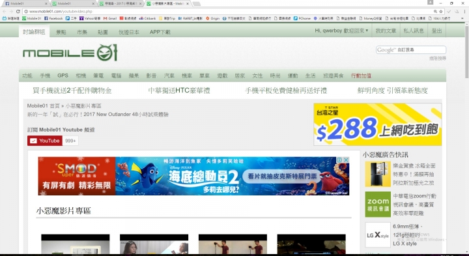
Task: Click the 買手機就送2千配件購物金 promo link
Action: pos(72,91)
